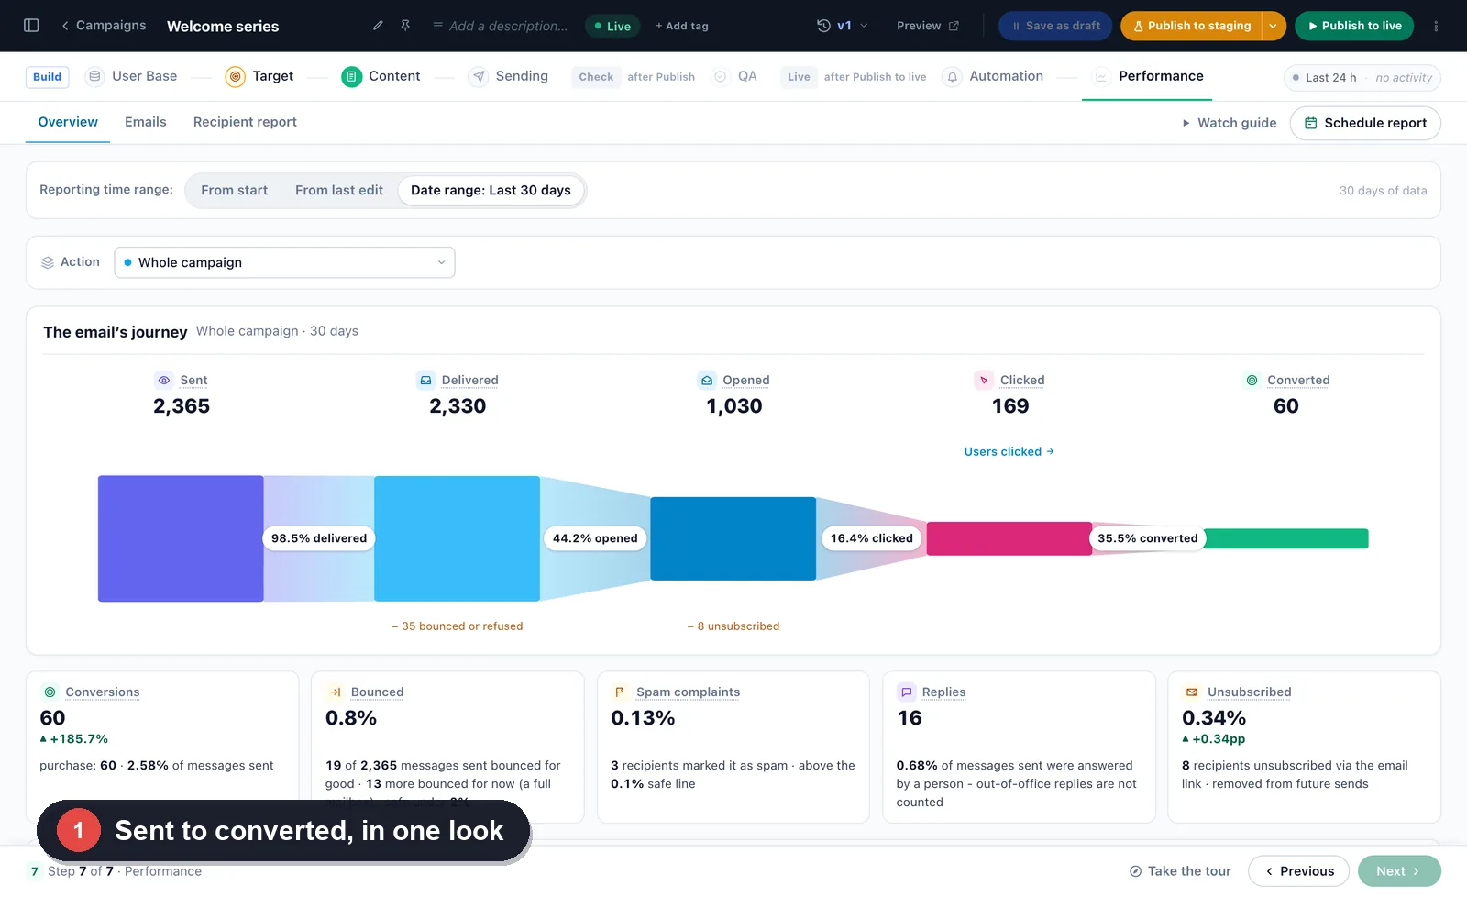Click the Bounced arrow icon
This screenshot has width=1467, height=897.
tap(335, 692)
